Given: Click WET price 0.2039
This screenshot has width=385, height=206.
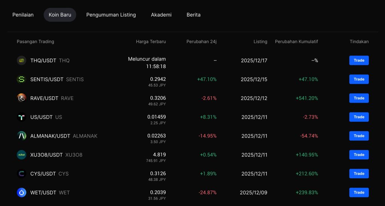Looking at the screenshot, I should 158,192.
